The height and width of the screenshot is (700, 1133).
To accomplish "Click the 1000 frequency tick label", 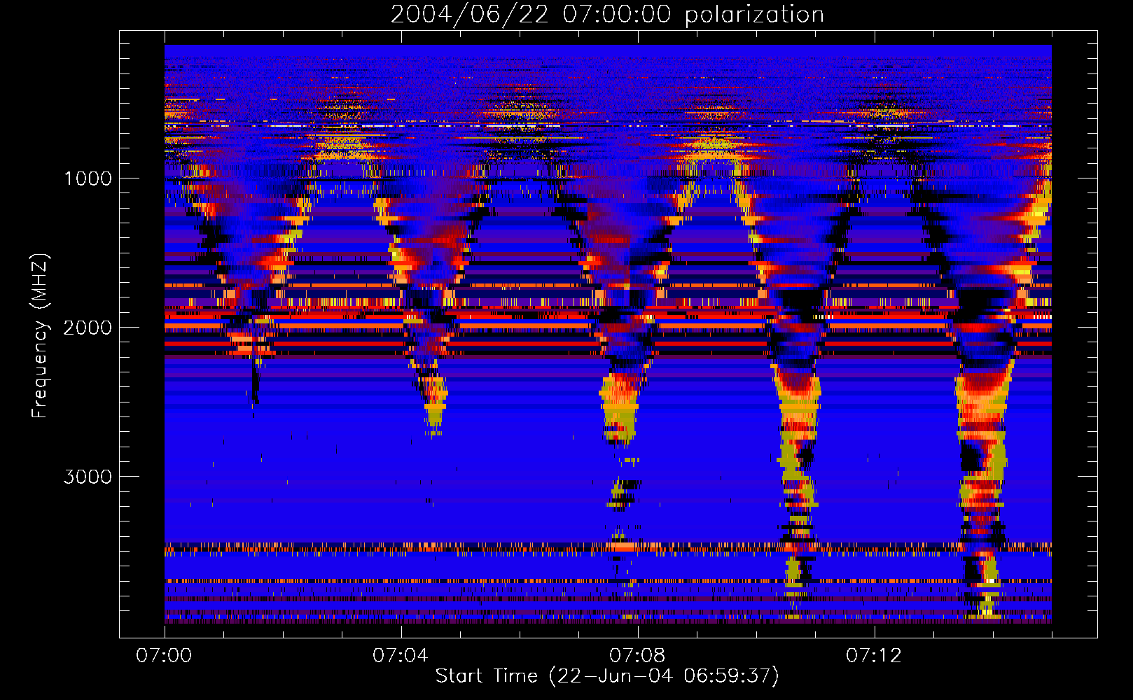I will pyautogui.click(x=88, y=178).
